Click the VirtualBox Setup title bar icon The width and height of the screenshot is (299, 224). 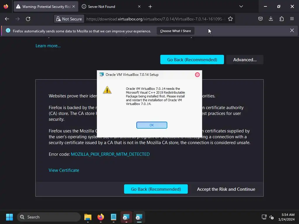click(x=101, y=74)
